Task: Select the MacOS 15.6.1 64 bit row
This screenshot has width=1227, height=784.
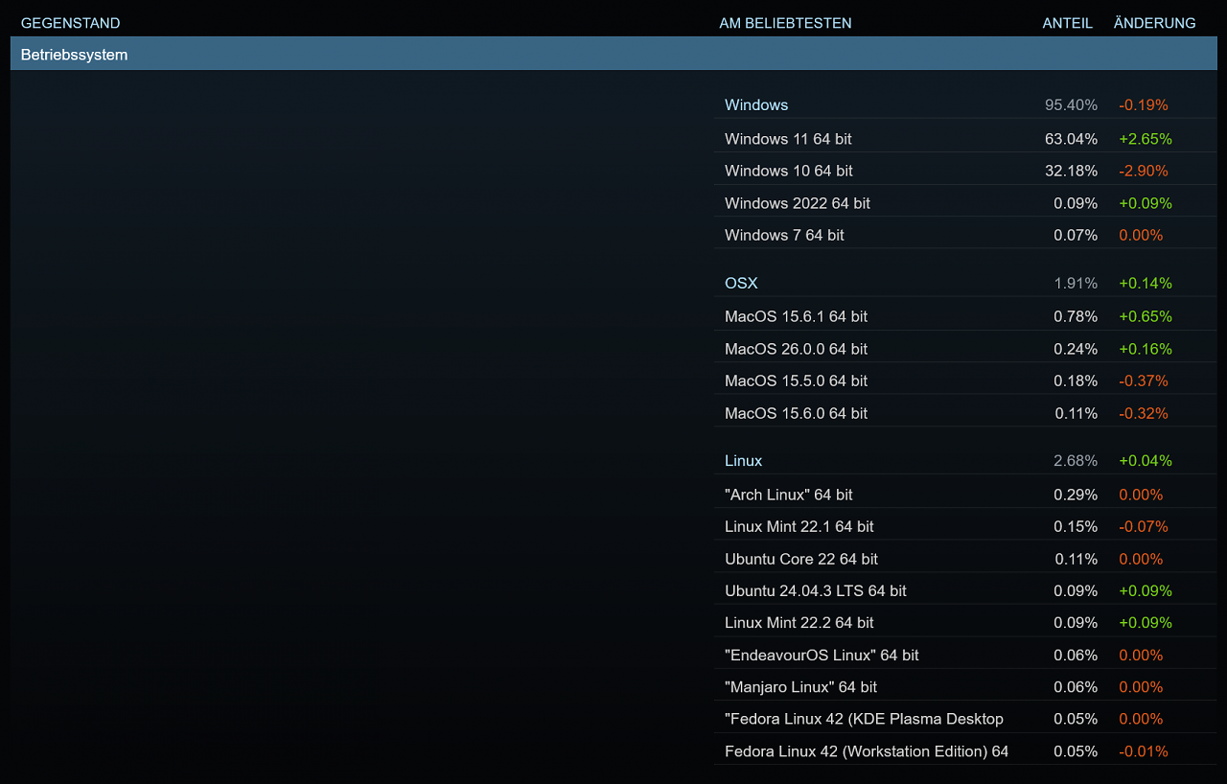Action: click(x=965, y=316)
